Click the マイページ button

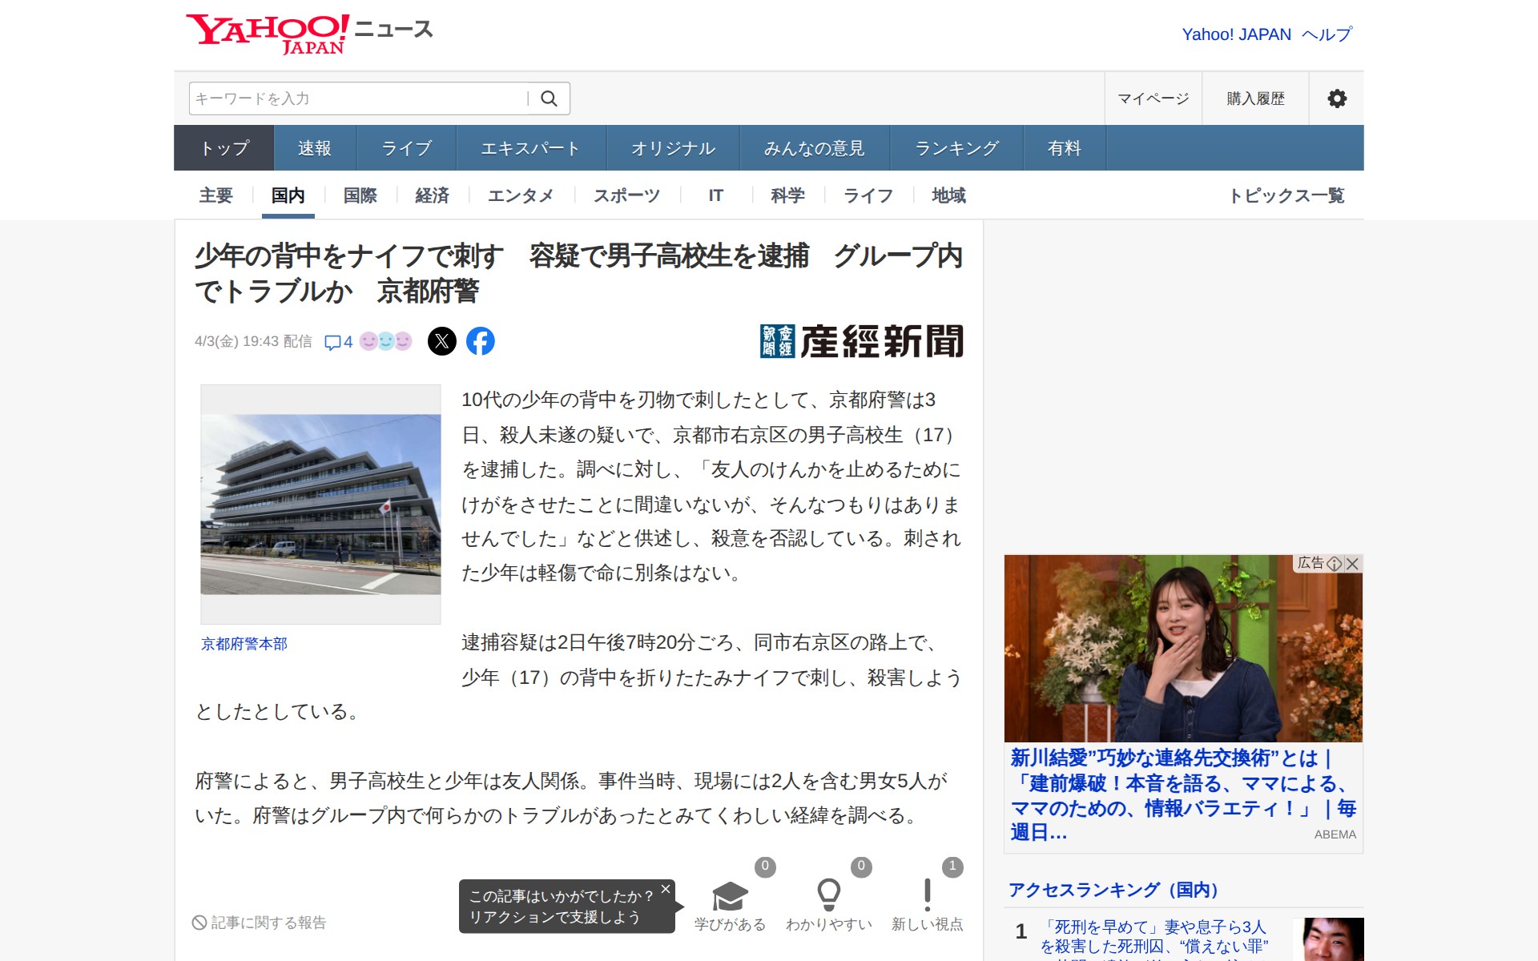[1153, 99]
